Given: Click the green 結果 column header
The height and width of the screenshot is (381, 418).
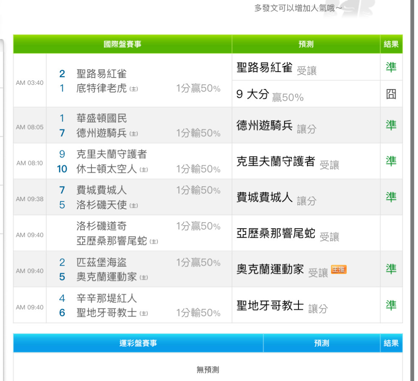Looking at the screenshot, I should pyautogui.click(x=391, y=44).
